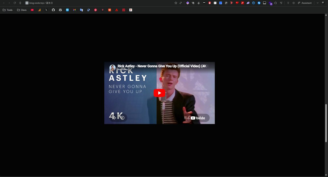The height and width of the screenshot is (177, 328).
Task: Open the Assistant panel
Action: [305, 3]
